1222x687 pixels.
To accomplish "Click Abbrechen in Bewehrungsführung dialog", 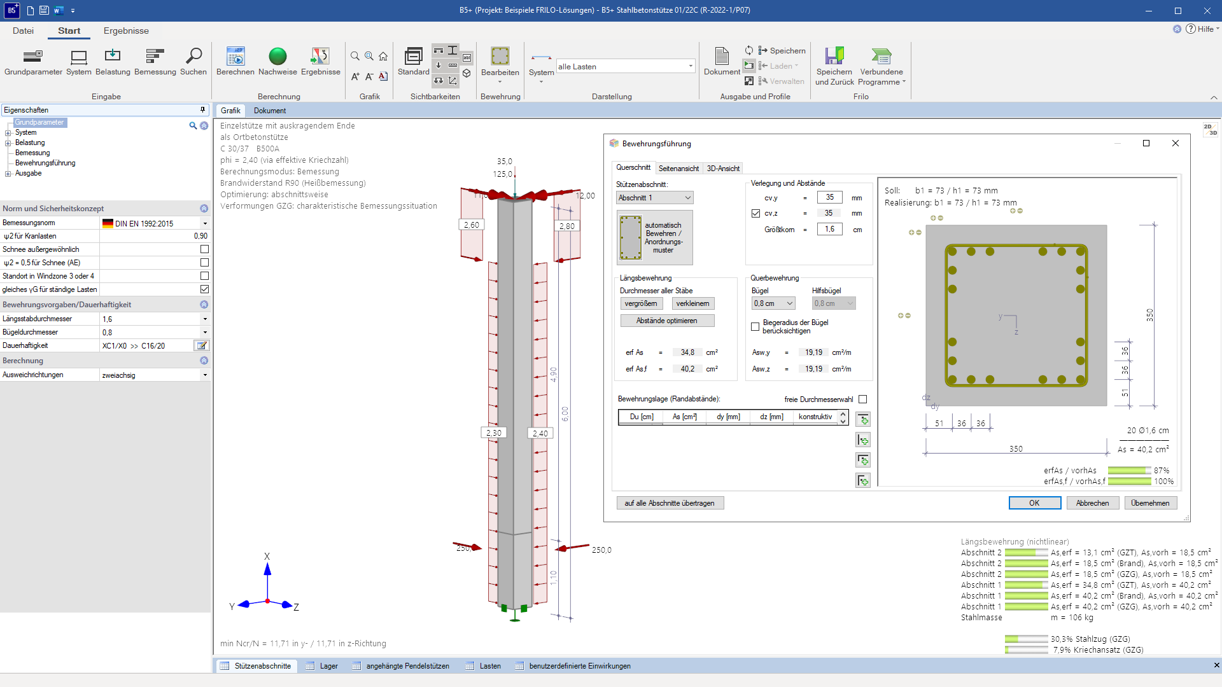I will point(1092,503).
